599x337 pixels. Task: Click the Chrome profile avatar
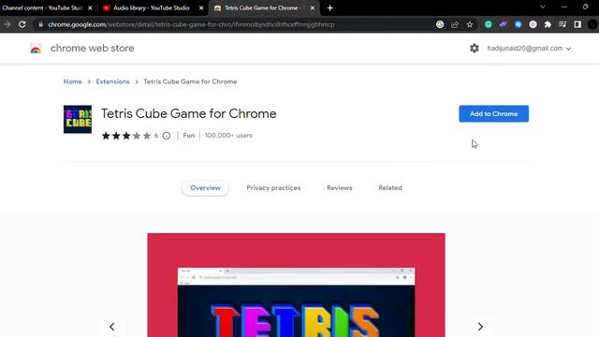pos(592,24)
